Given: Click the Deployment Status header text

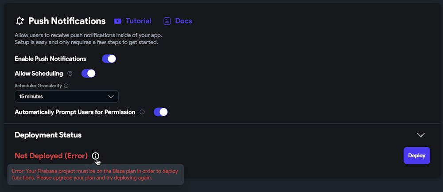Looking at the screenshot, I should click(48, 135).
